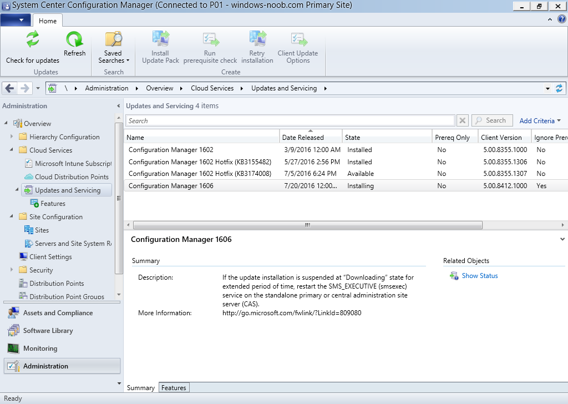The height and width of the screenshot is (404, 568).
Task: Click the Distribution Points icon
Action: [x=23, y=283]
